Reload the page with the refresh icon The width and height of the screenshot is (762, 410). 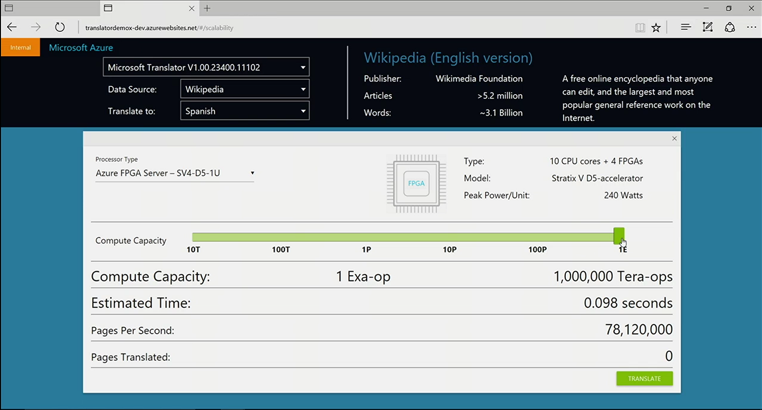(59, 27)
